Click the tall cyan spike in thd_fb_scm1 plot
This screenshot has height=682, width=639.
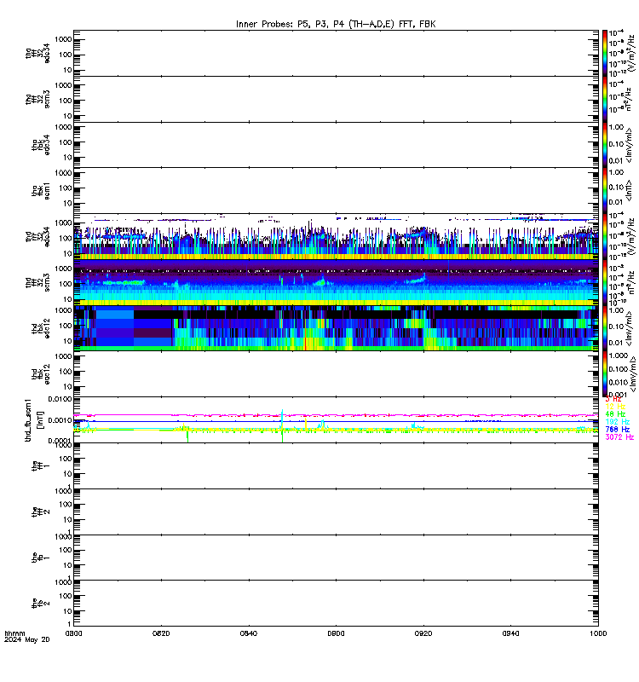coord(282,418)
